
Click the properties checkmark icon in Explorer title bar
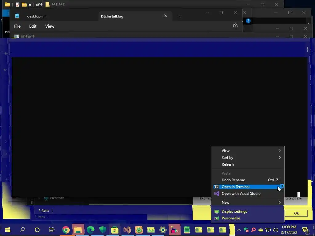tap(18, 5)
